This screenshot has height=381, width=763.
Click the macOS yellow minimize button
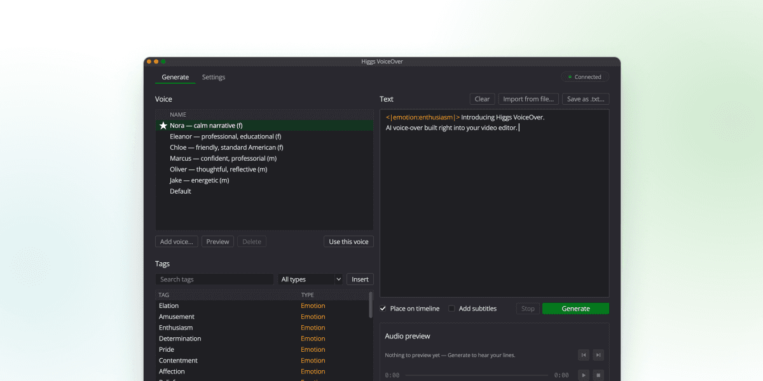[156, 62]
